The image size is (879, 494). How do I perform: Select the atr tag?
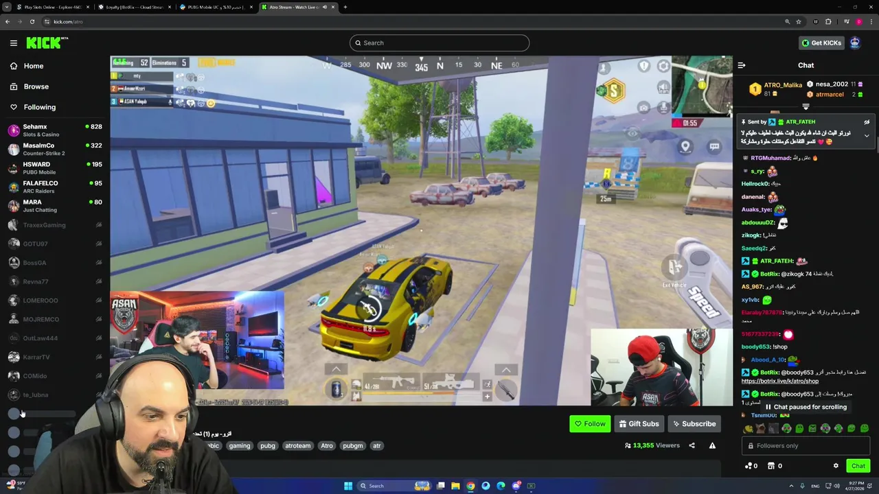(376, 445)
